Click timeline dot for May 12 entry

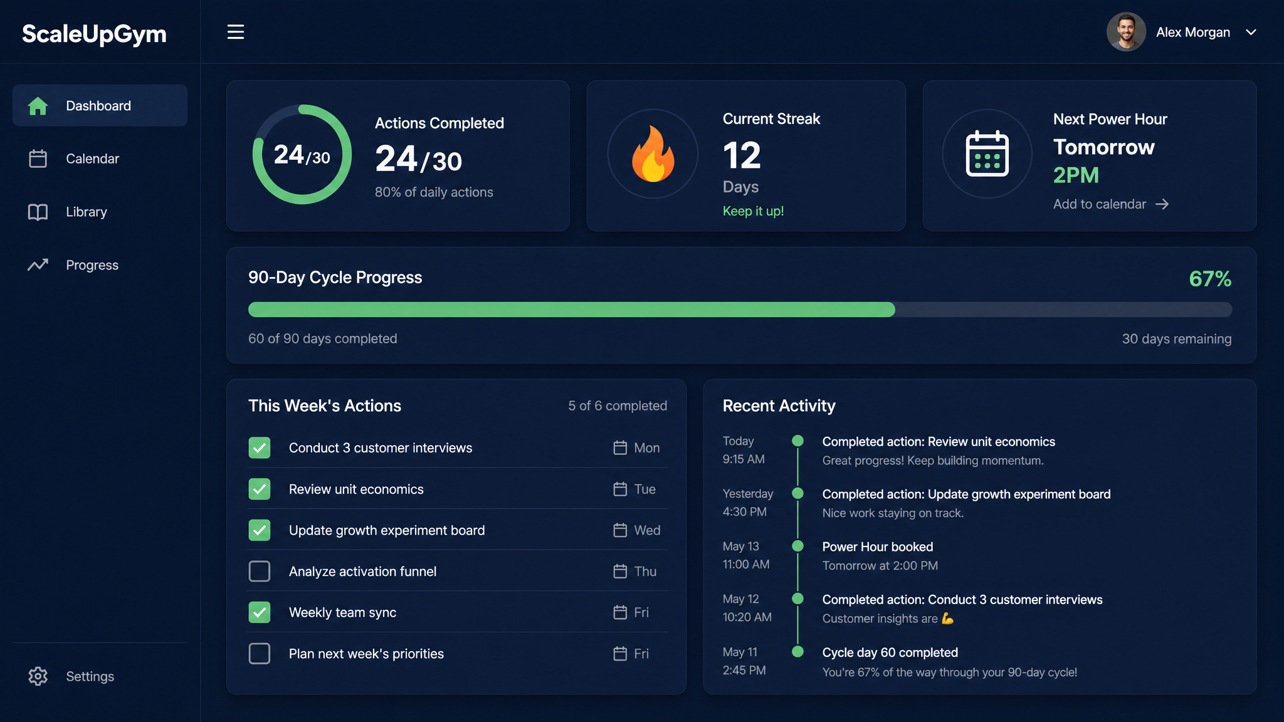(x=797, y=599)
